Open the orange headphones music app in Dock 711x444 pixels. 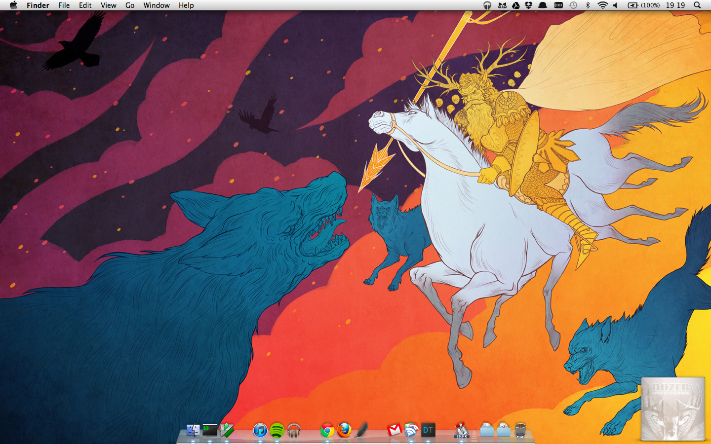294,430
